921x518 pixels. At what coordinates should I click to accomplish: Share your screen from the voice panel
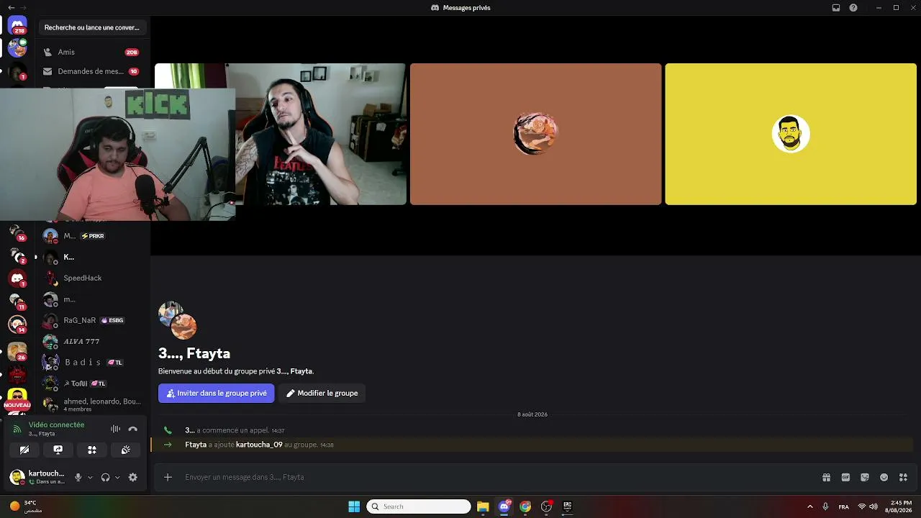tap(58, 450)
